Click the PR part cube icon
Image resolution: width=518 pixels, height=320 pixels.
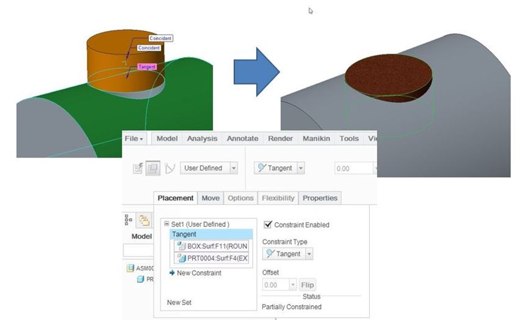click(141, 280)
